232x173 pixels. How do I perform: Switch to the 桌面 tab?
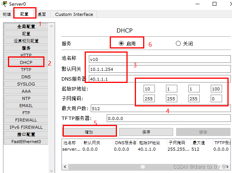coord(42,14)
